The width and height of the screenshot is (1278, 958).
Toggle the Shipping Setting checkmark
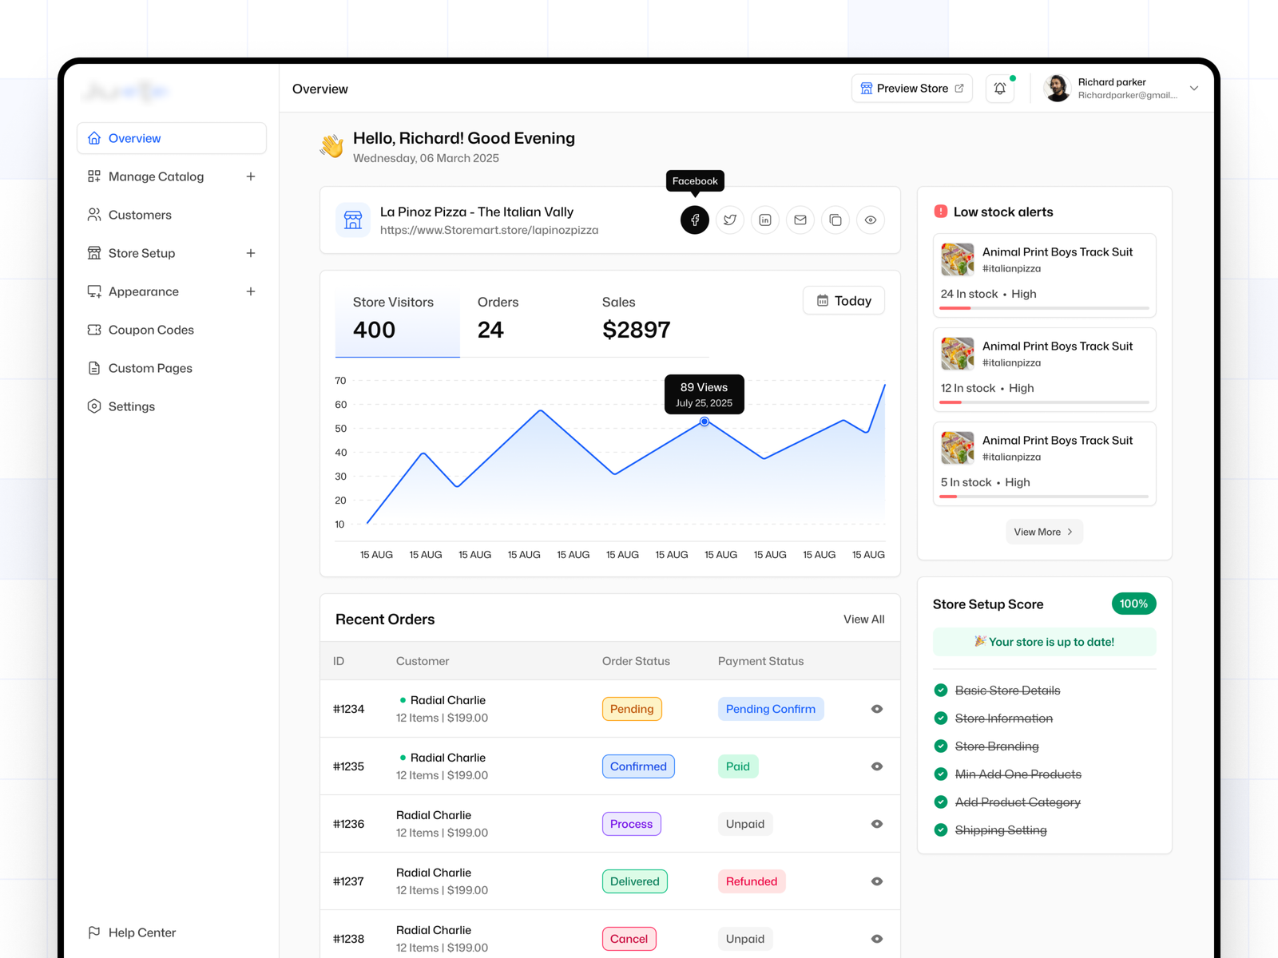941,830
